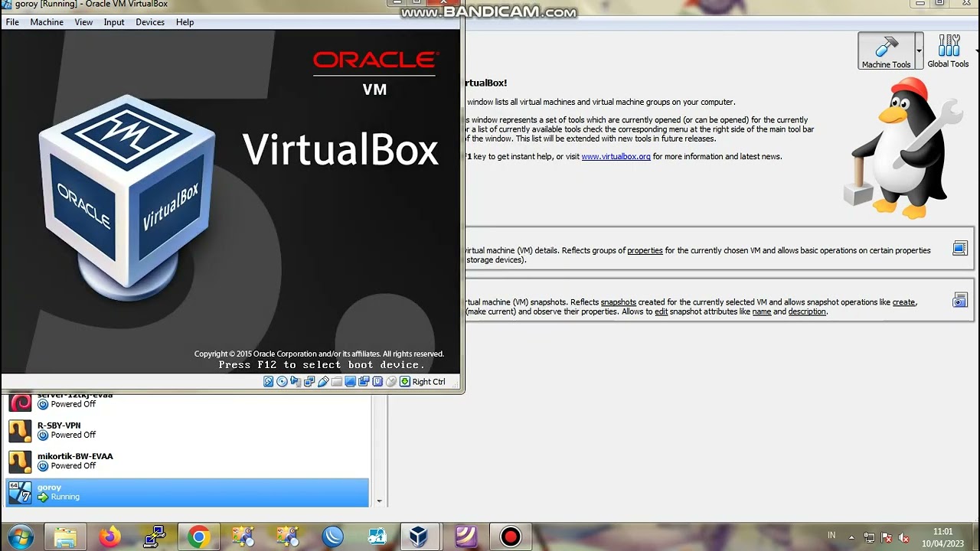Open the taskbar clock showing 11:01
This screenshot has width=980, height=551.
tap(943, 537)
